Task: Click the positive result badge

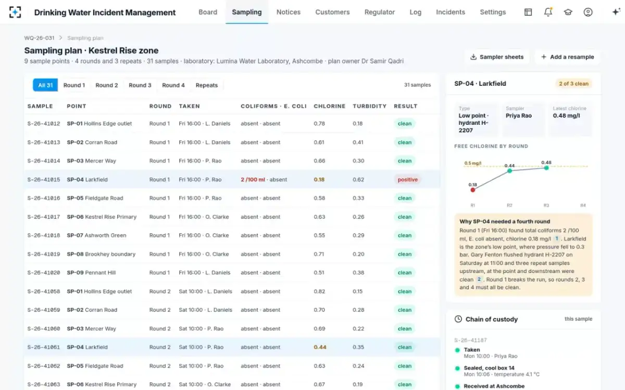Action: click(x=408, y=179)
